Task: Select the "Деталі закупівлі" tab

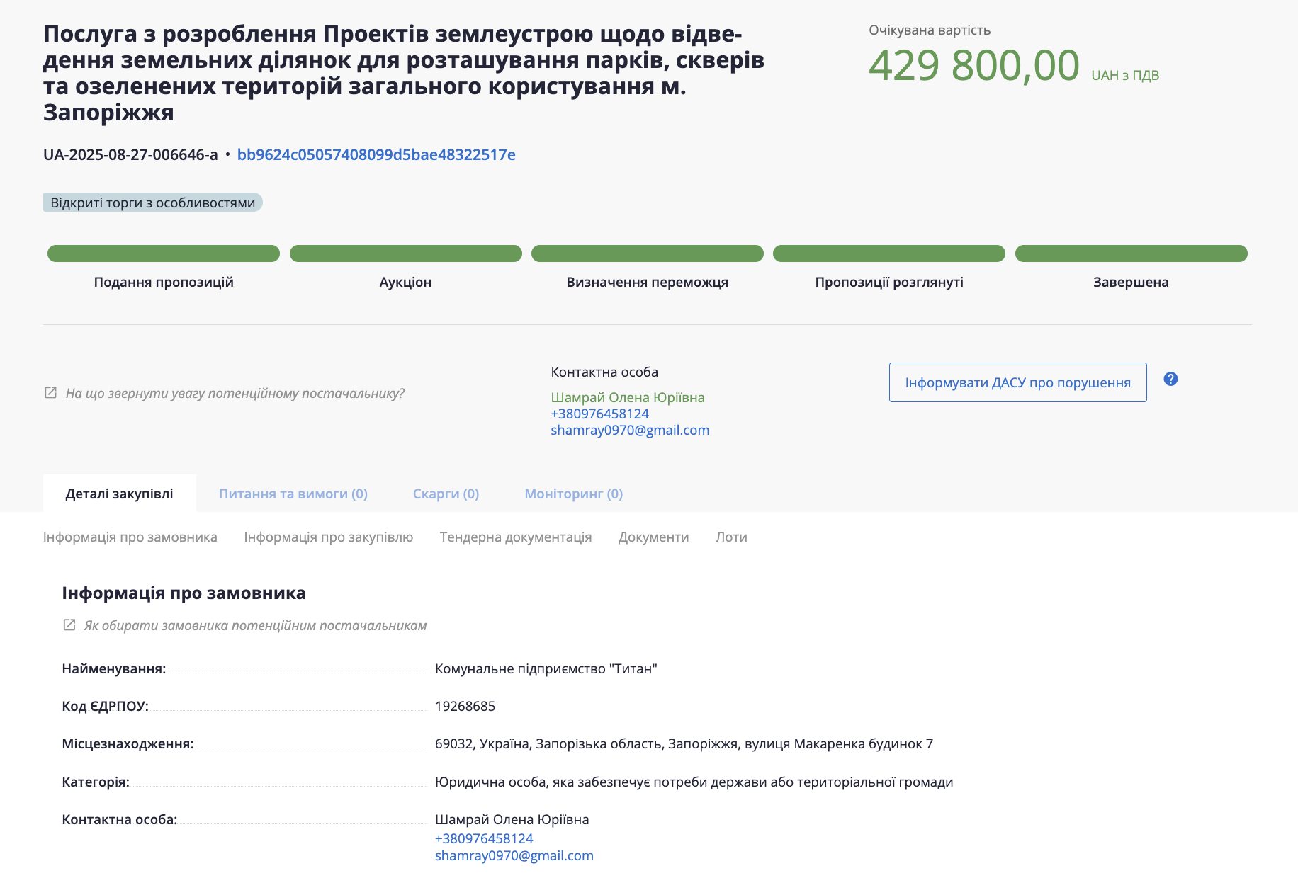Action: 119,494
